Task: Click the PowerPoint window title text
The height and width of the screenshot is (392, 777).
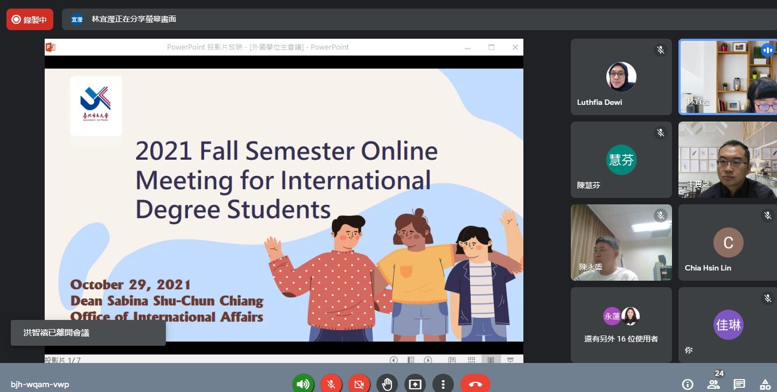Action: pos(258,47)
